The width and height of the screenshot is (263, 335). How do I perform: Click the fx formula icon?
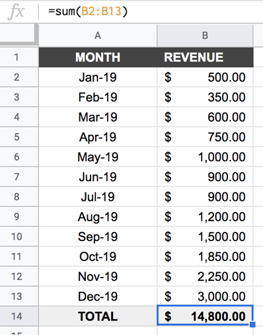pyautogui.click(x=16, y=12)
